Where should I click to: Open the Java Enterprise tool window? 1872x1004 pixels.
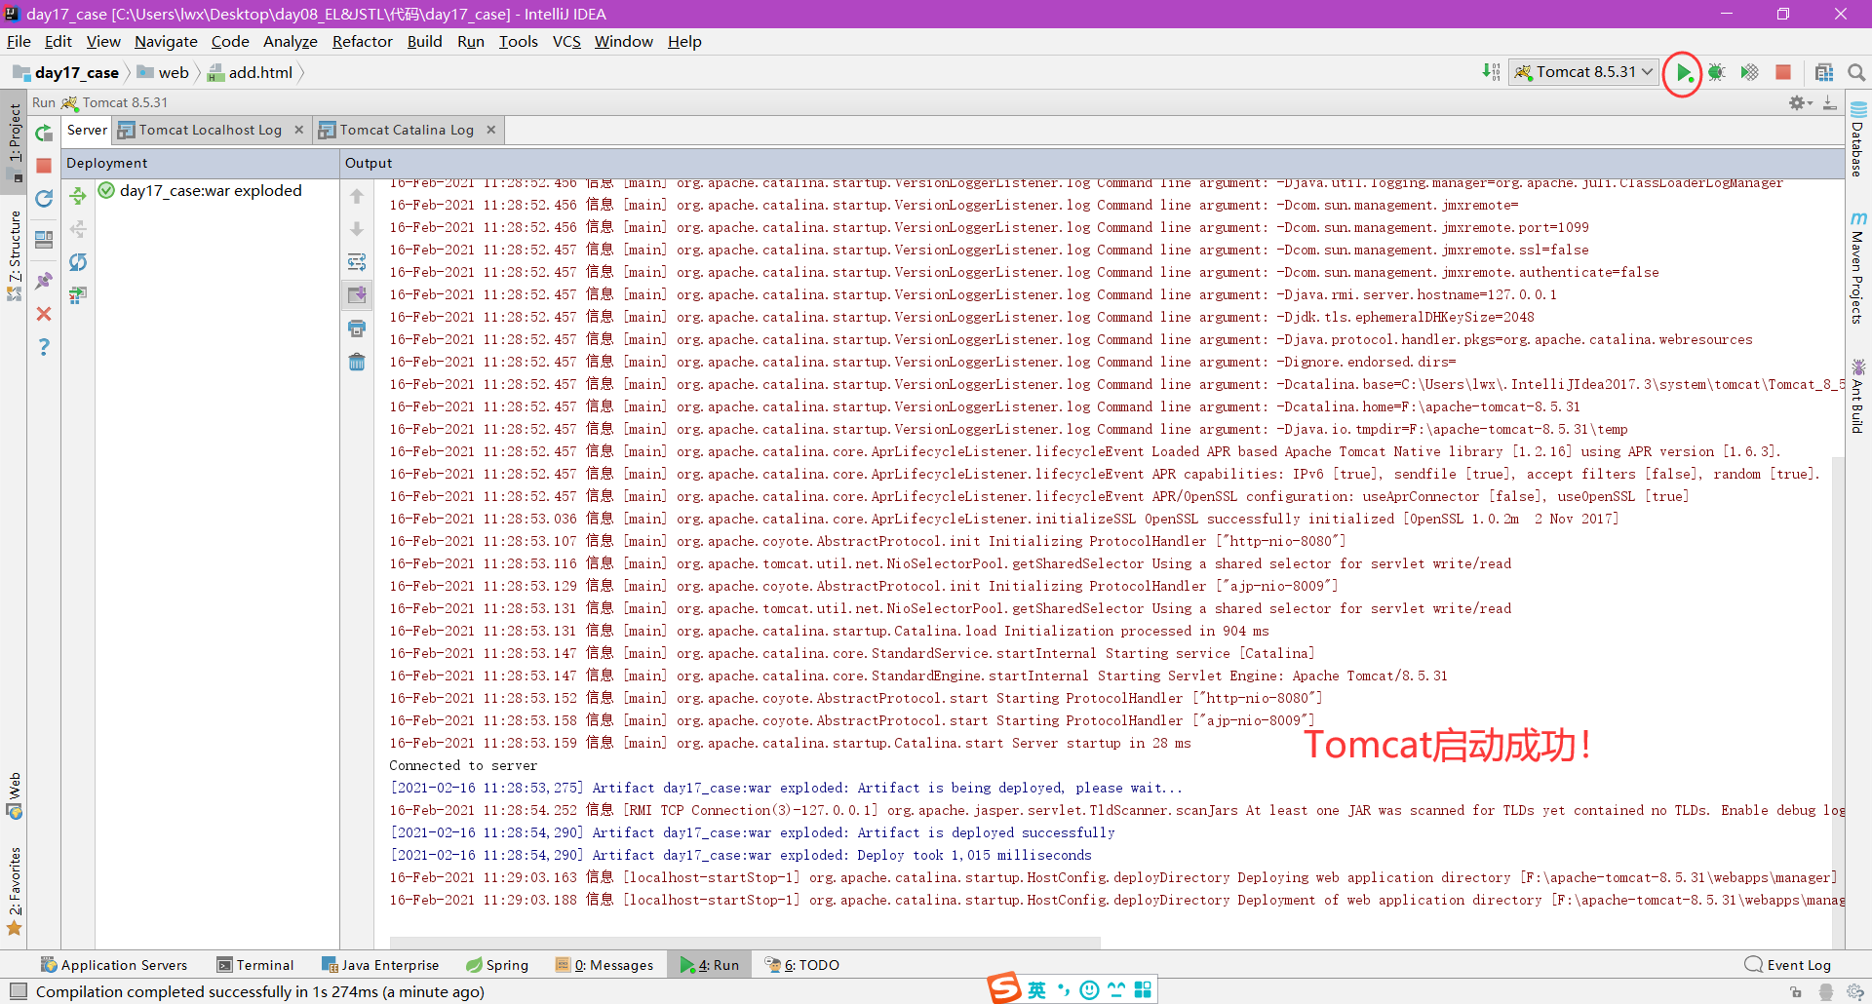pos(381,965)
